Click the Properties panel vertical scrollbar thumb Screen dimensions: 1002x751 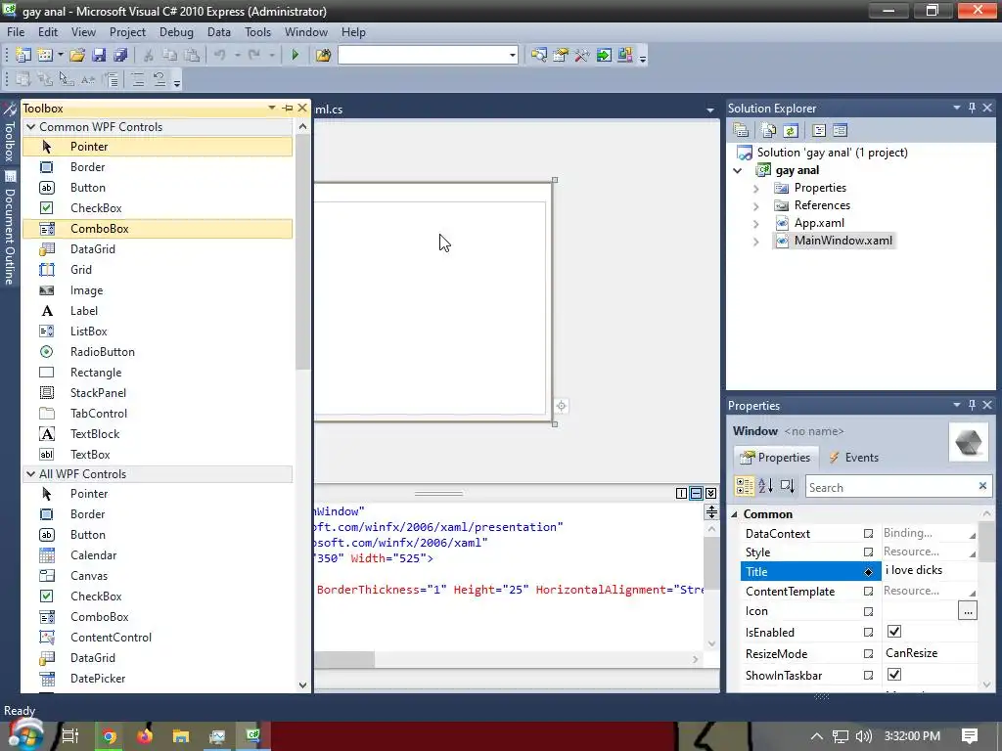[988, 542]
